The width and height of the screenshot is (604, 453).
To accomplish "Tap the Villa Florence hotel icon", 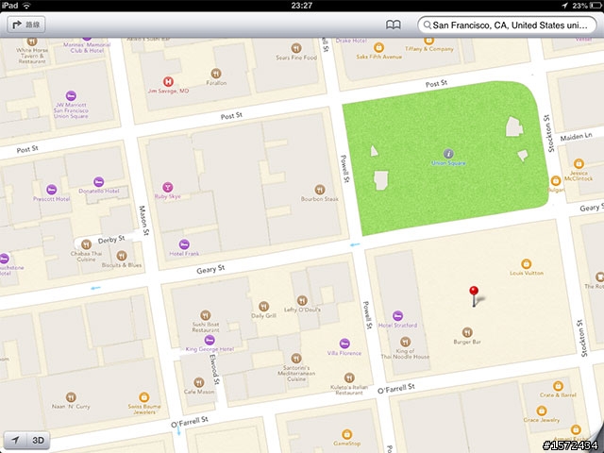I will [x=344, y=344].
